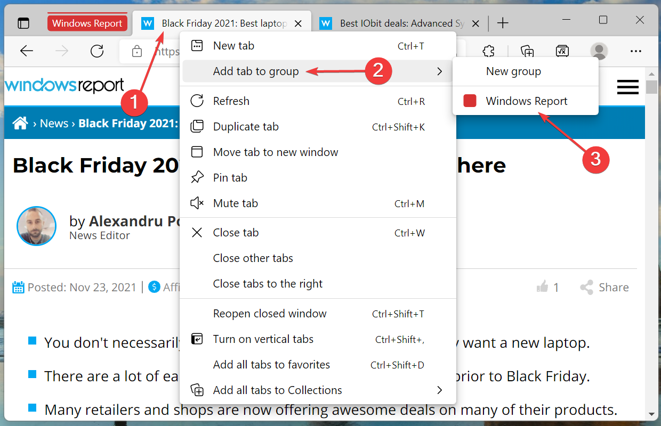Open the tab actions menu icon
The height and width of the screenshot is (426, 661).
tap(23, 23)
